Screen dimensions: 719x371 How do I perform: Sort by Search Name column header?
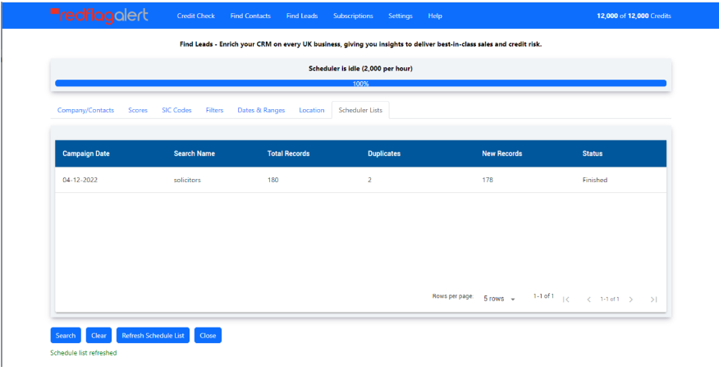pyautogui.click(x=195, y=154)
